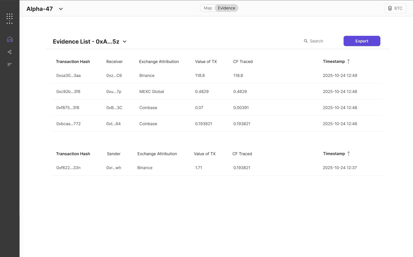Click timestamp 2025-10-24 12:49

pos(340,75)
